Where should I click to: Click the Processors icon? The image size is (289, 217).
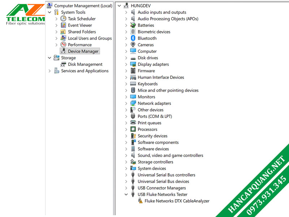(x=133, y=129)
